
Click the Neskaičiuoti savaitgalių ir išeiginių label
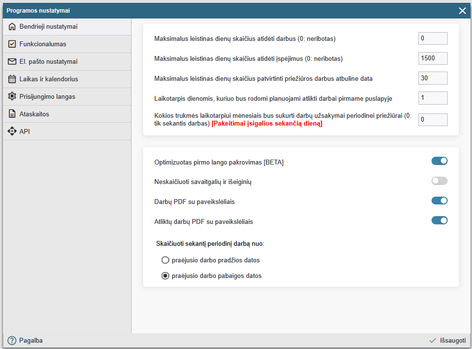point(203,182)
